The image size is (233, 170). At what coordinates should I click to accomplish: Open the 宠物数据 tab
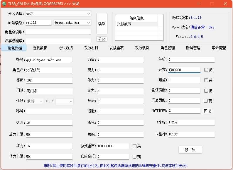(40, 48)
